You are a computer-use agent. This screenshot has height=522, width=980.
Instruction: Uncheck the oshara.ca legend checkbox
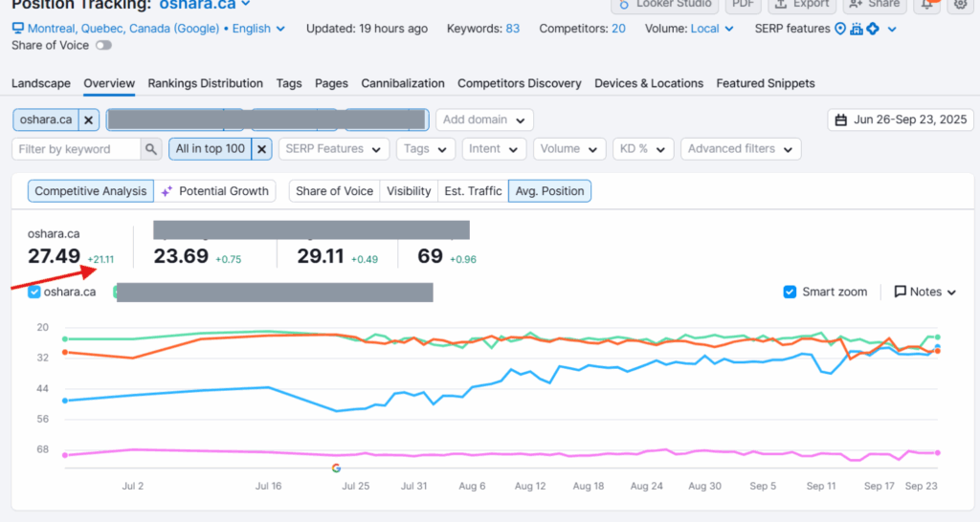(x=34, y=292)
